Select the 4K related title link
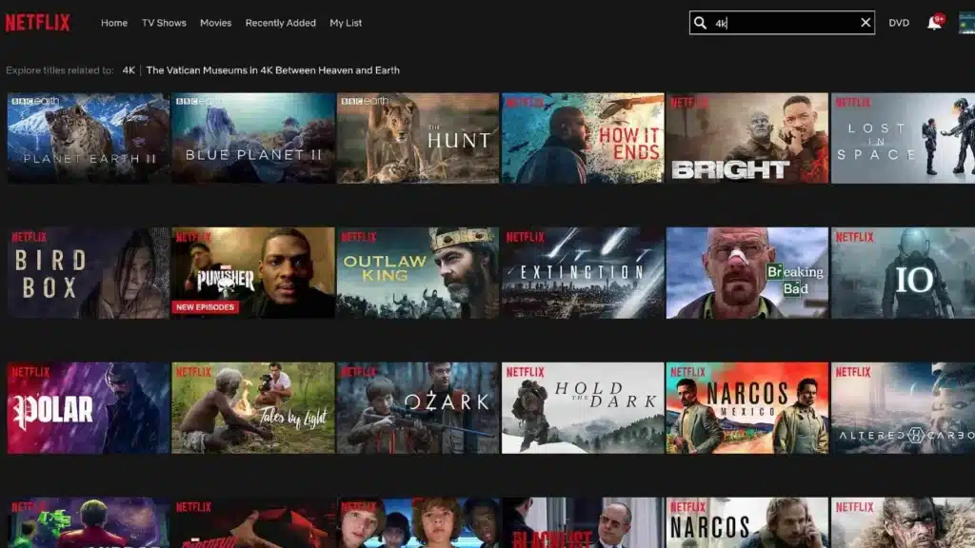The height and width of the screenshot is (548, 975). tap(129, 70)
